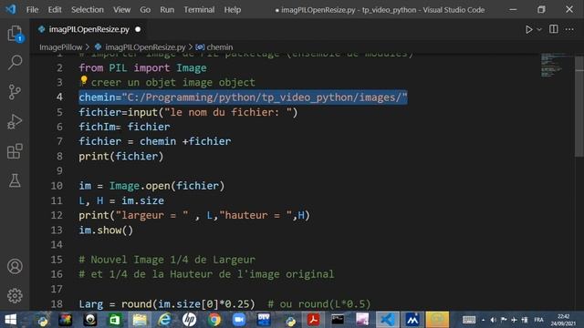
Task: Open the green Excel-like taskbar icon
Action: tap(115, 320)
